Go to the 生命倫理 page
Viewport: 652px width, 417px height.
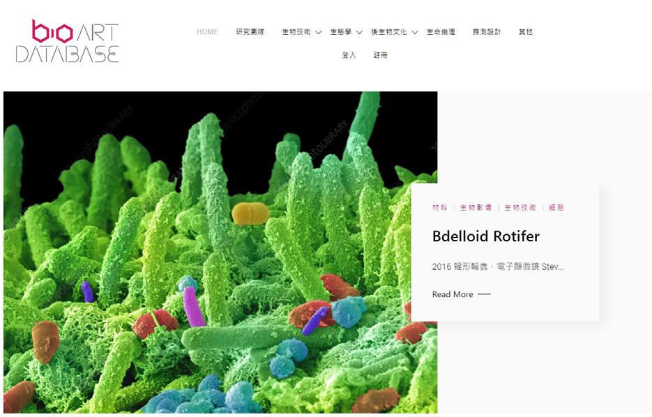point(441,32)
